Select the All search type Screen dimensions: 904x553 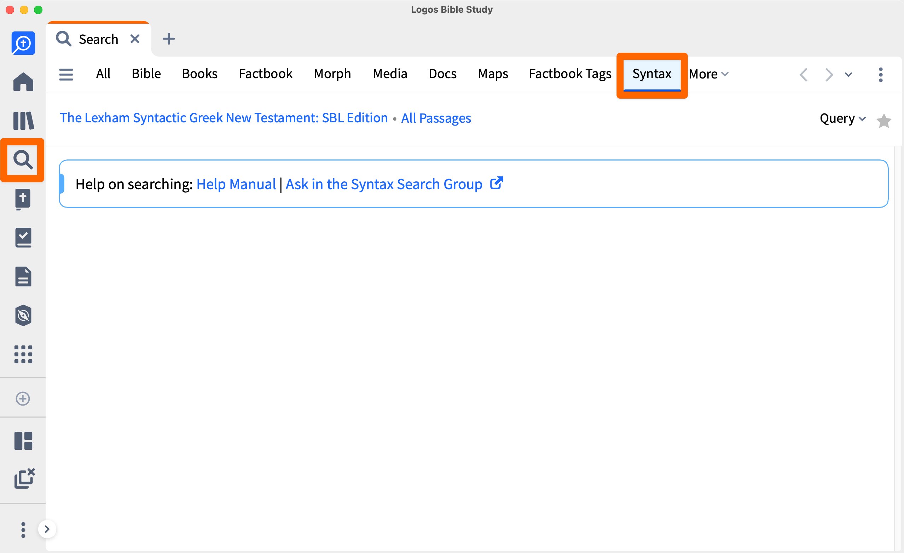(103, 74)
